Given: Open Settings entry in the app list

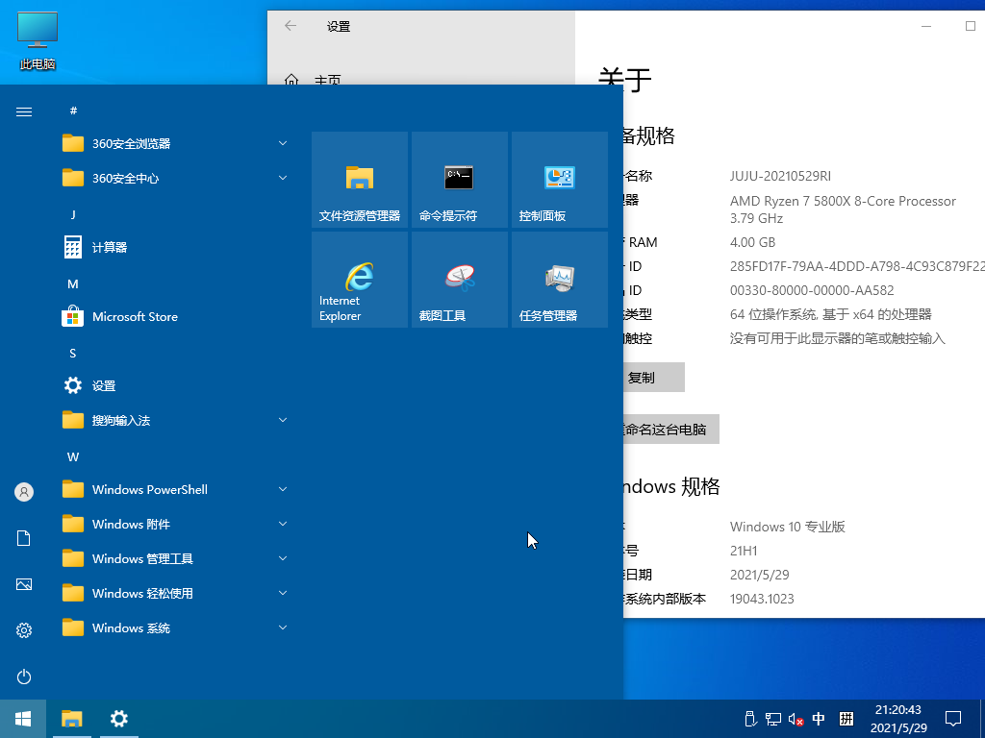Looking at the screenshot, I should [175, 386].
